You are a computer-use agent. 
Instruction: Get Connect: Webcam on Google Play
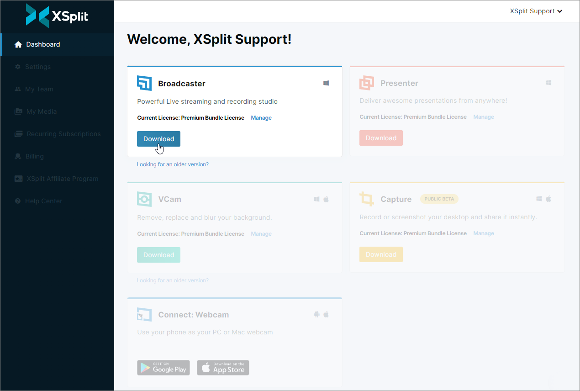click(163, 368)
